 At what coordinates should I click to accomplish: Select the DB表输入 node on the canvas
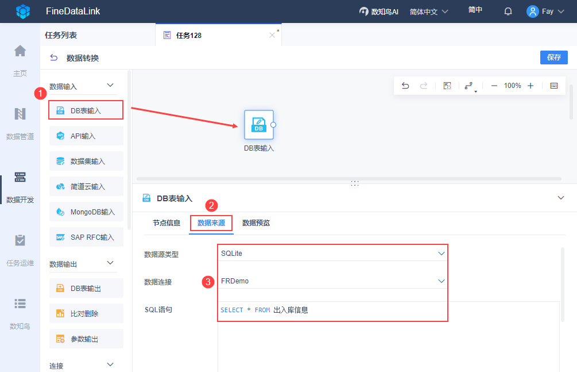pyautogui.click(x=259, y=124)
